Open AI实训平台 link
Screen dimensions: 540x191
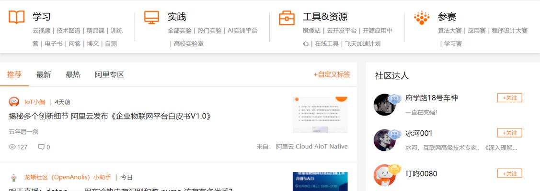coord(242,31)
